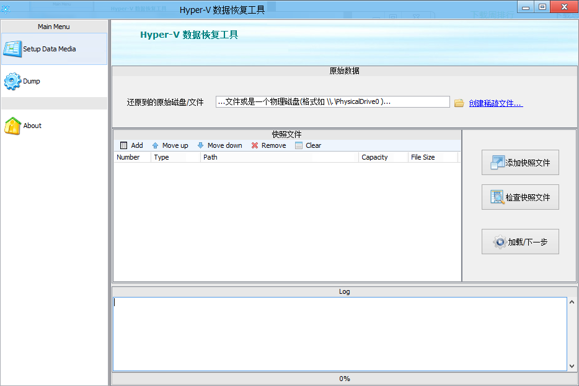Click the folder browse icon beside path field
Screen dimensions: 579x386
(459, 103)
